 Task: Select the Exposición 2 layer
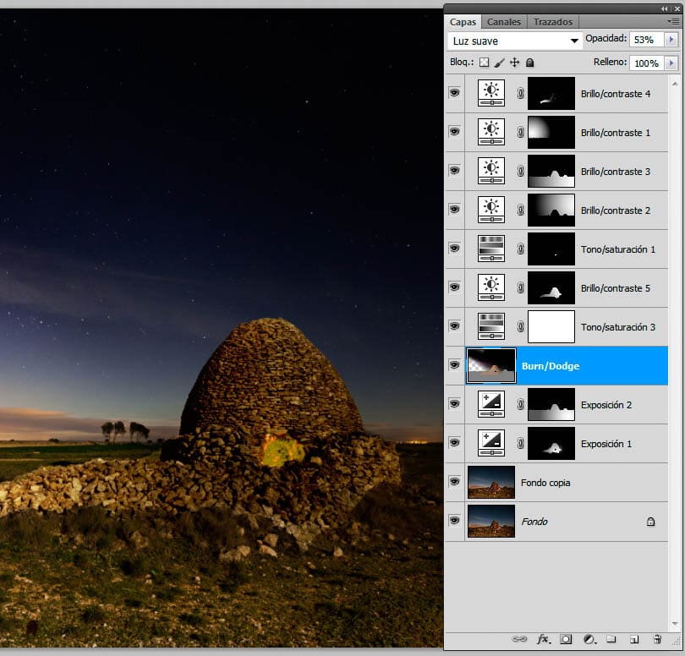606,405
